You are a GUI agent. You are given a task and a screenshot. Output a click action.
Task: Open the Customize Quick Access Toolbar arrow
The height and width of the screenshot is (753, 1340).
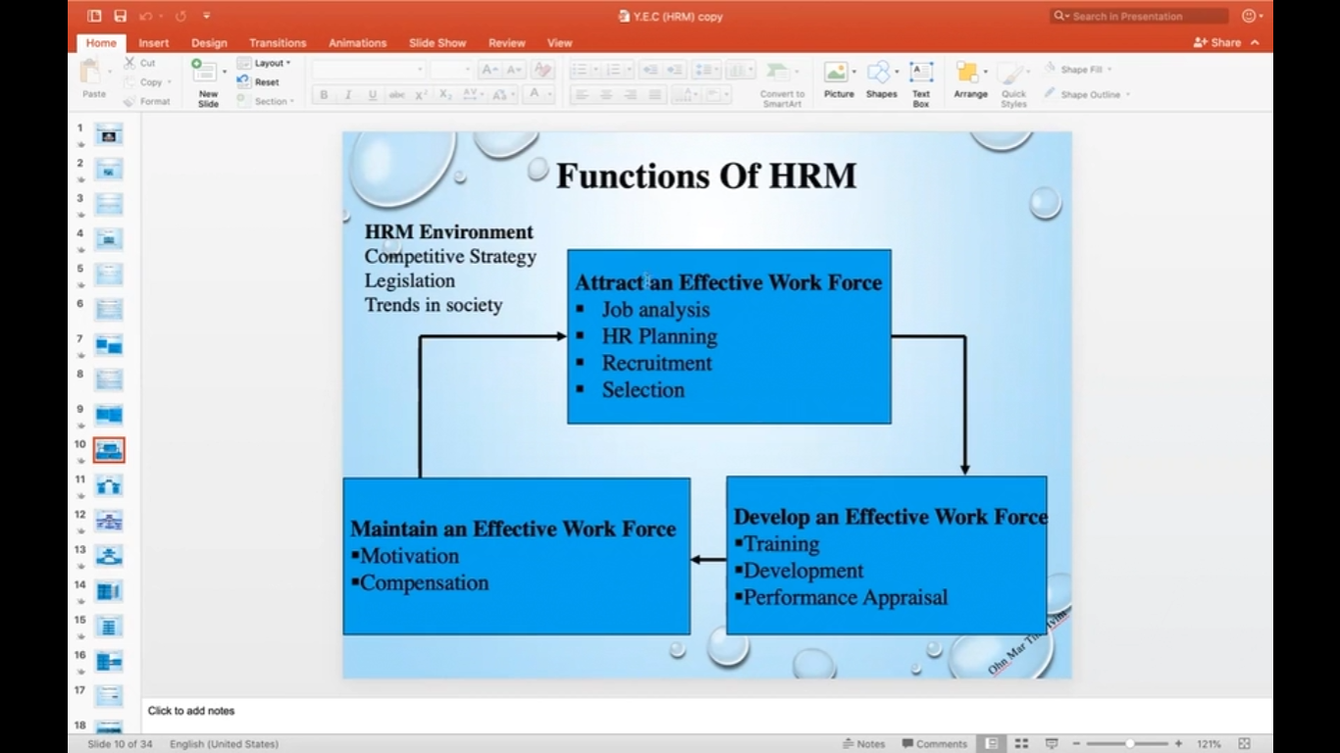coord(206,16)
